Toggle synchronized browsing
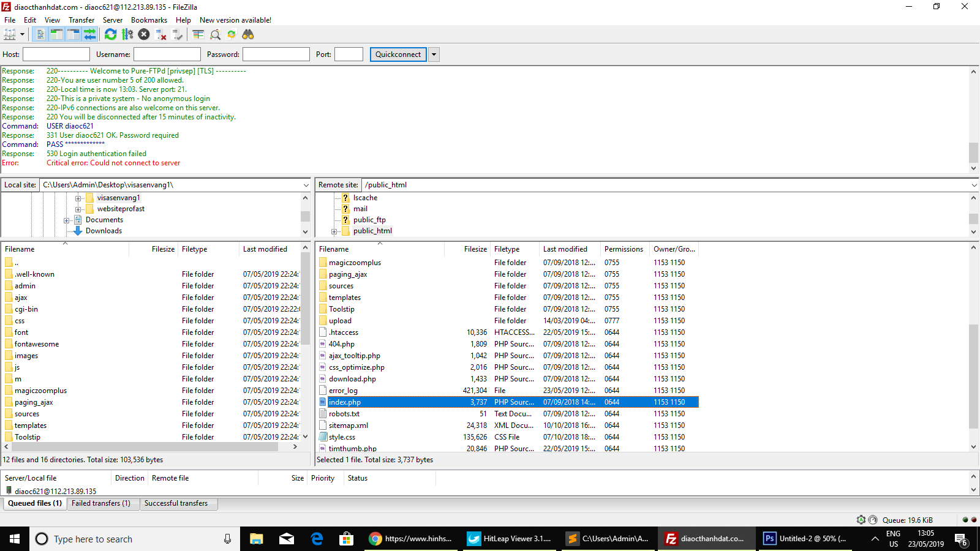980x551 pixels. [232, 34]
